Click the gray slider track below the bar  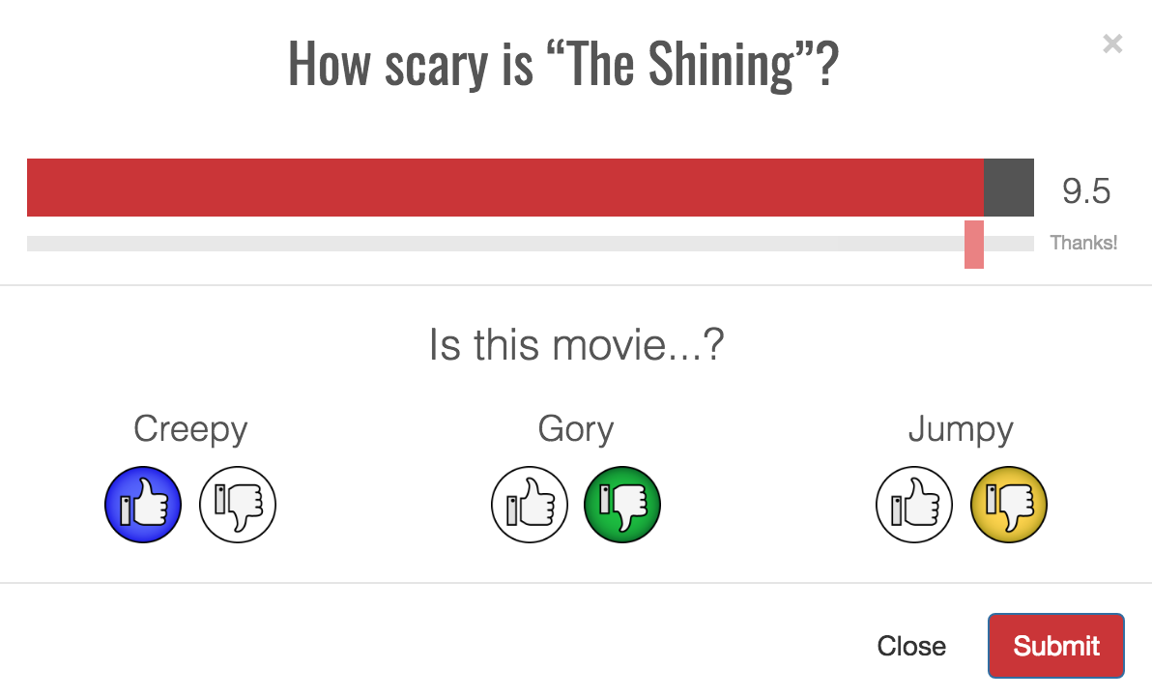[531, 244]
